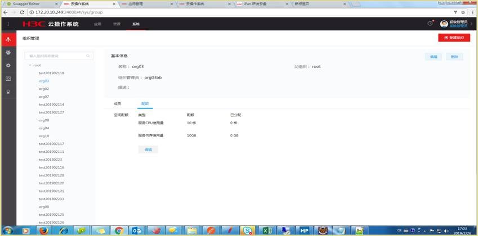Open the user group icon in sidebar
This screenshot has width=478, height=236.
(x=8, y=52)
